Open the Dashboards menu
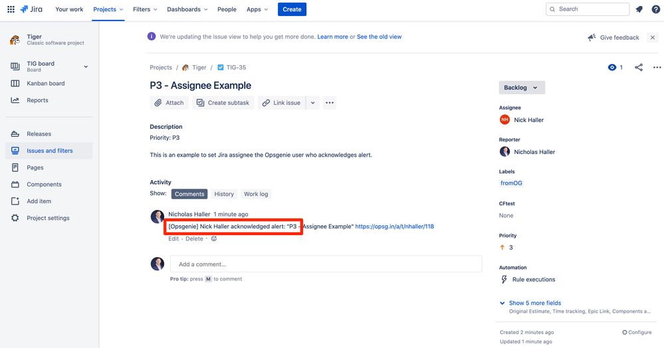This screenshot has width=664, height=348. click(187, 9)
